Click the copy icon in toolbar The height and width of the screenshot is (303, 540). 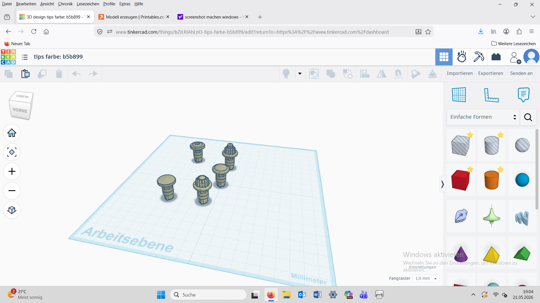pyautogui.click(x=9, y=74)
